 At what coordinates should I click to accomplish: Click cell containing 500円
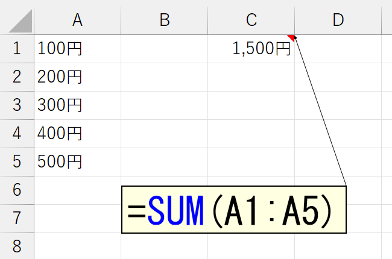tap(78, 162)
